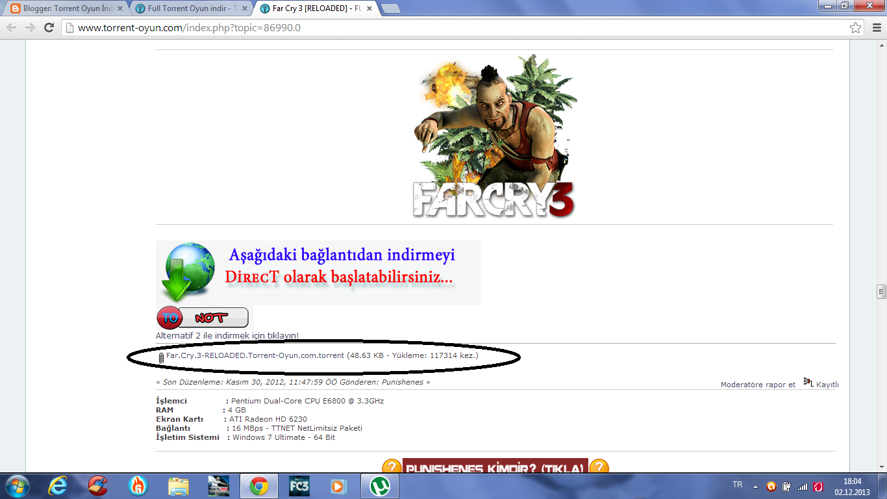The height and width of the screenshot is (499, 887).
Task: Bookmark this page with the star icon
Action: [x=856, y=28]
